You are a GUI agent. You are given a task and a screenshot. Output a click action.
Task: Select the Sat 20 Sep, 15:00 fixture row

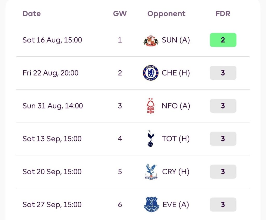tap(133, 171)
